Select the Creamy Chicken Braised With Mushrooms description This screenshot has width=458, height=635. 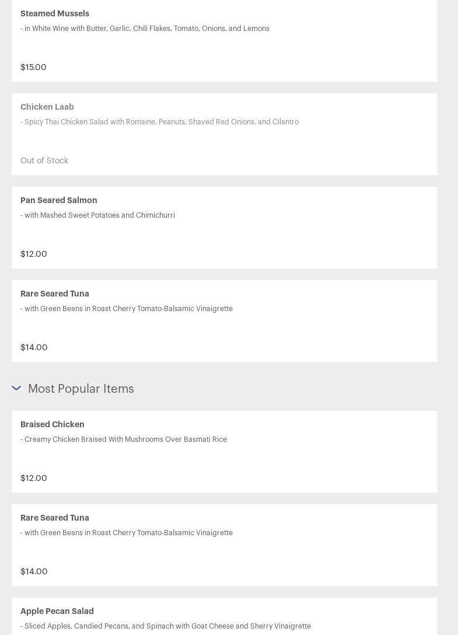pyautogui.click(x=124, y=439)
